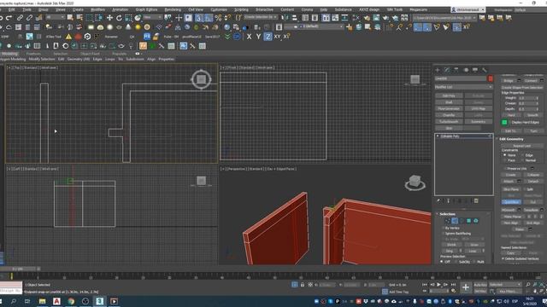Click the green Display Hard Edges swatch

504,122
